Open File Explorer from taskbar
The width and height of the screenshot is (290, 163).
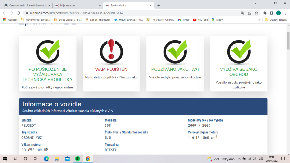[57, 159]
